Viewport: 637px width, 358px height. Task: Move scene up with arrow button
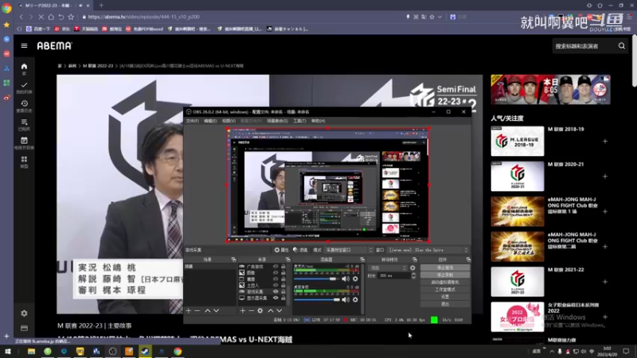point(207,310)
